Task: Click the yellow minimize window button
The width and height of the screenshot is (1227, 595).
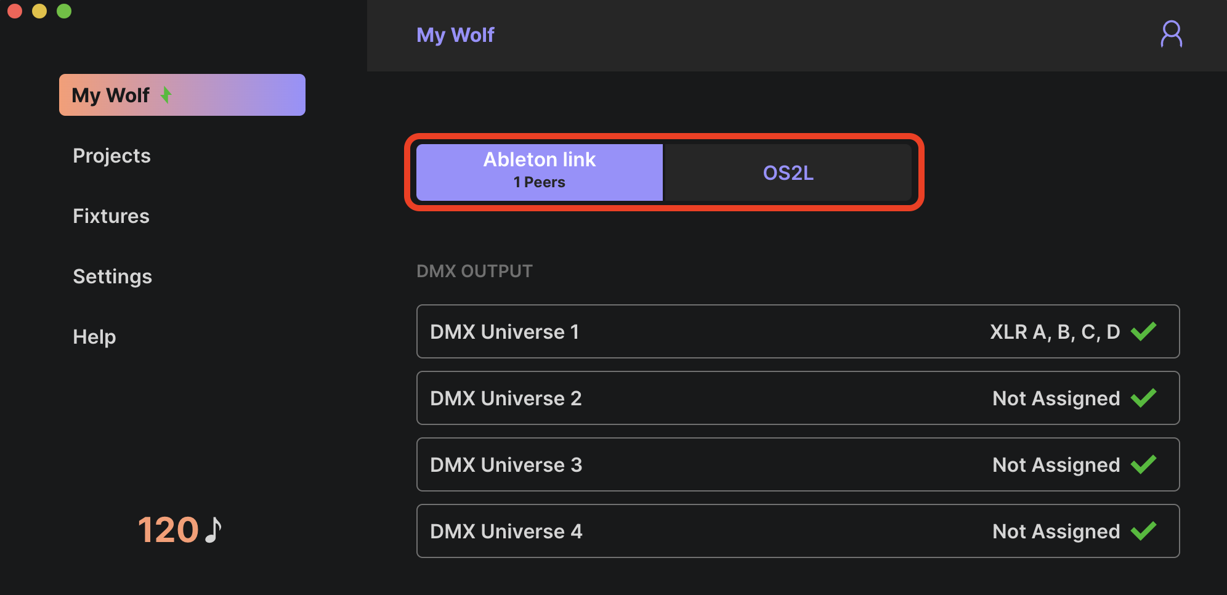Action: [39, 11]
